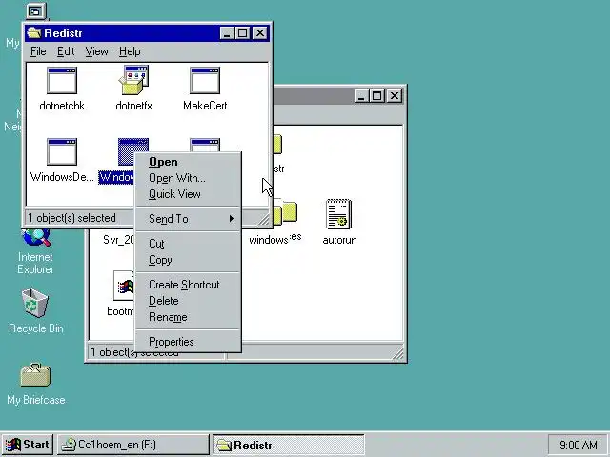
Task: Switch to Cc1hoem_en (F:) taskbar button
Action: pos(133,445)
